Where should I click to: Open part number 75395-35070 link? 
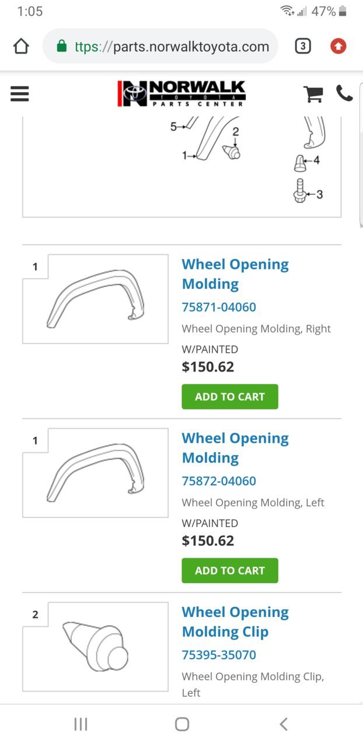(219, 654)
